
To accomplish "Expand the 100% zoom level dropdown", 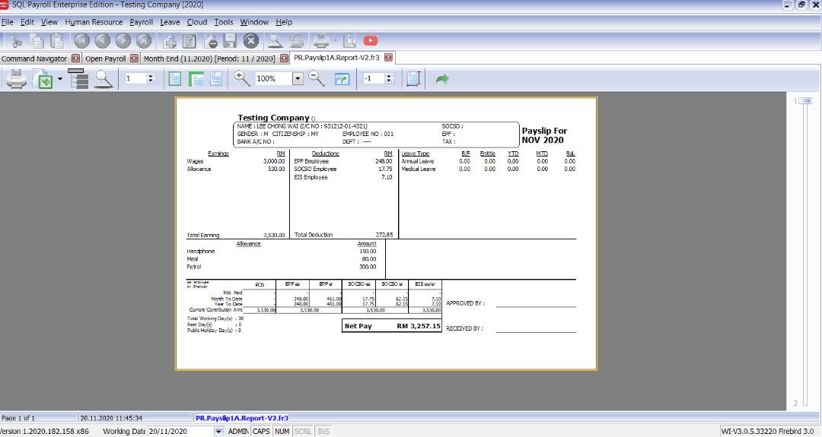I will coord(298,78).
